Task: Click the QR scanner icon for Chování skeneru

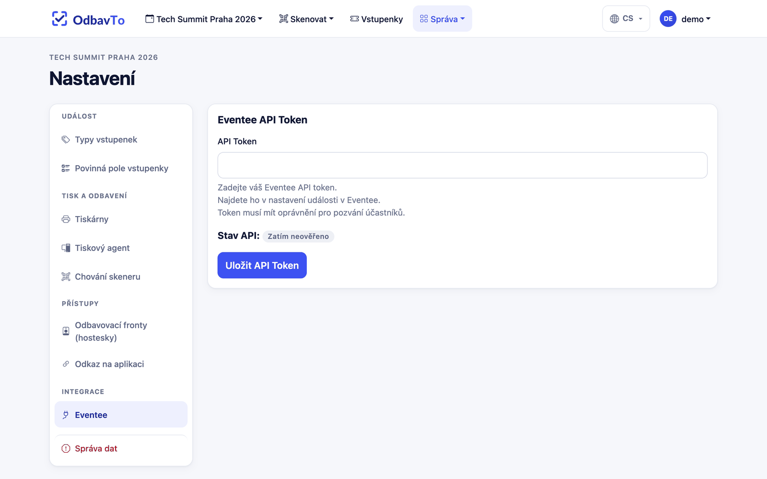Action: [x=66, y=276]
